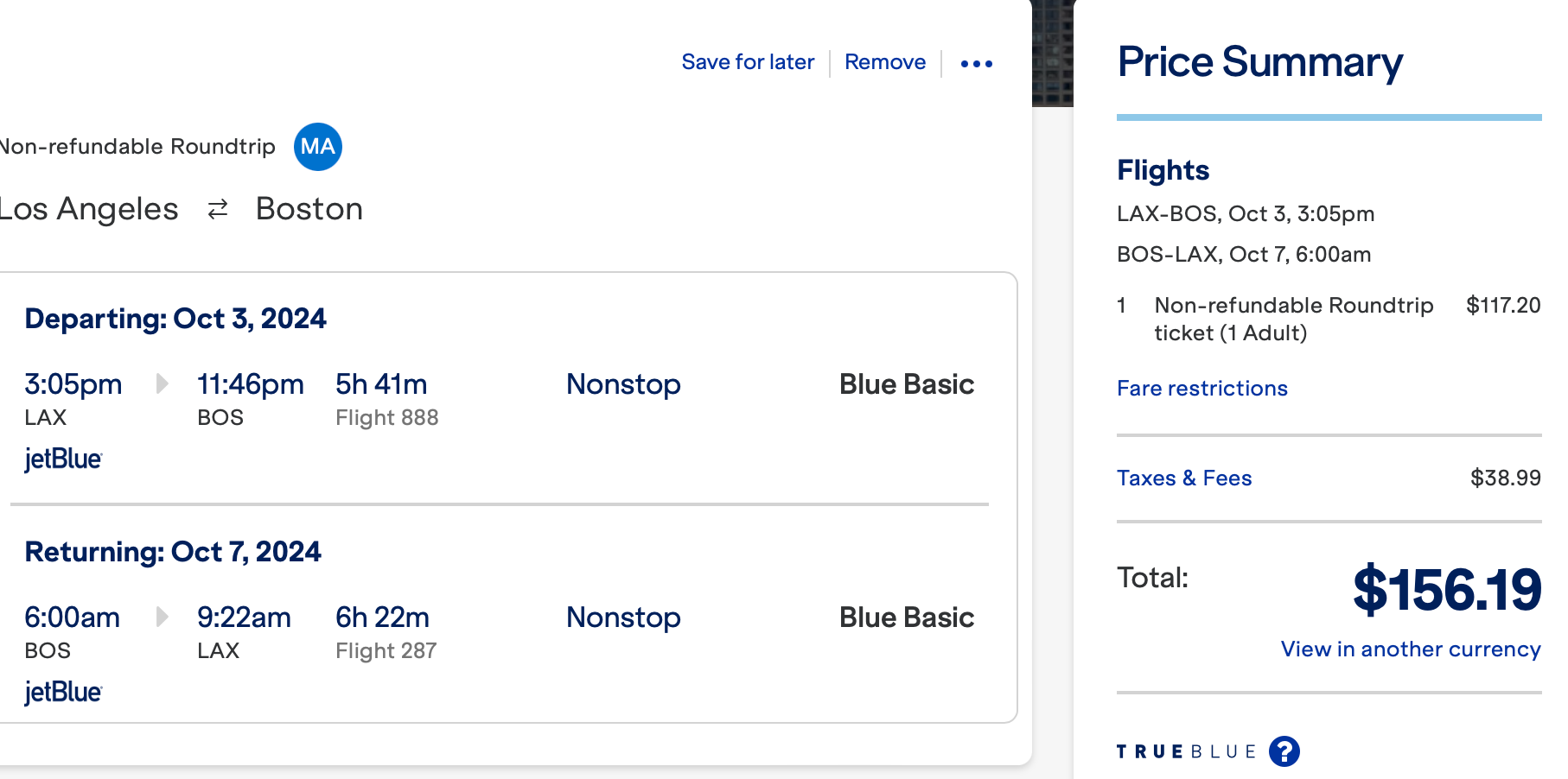
Task: Click the MA traveler avatar badge
Action: (318, 147)
